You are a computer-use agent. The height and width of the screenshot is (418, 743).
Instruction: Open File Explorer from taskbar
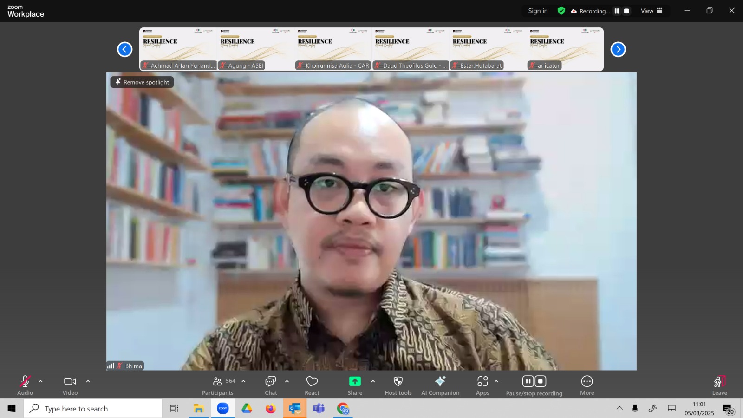pyautogui.click(x=199, y=409)
